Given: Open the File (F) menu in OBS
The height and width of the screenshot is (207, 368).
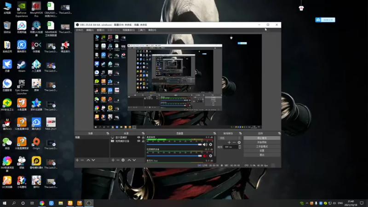Looking at the screenshot, I should [x=79, y=30].
